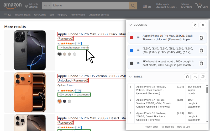Close the scraper panel with X
Screen dimensions: 210x131
[x=203, y=25]
